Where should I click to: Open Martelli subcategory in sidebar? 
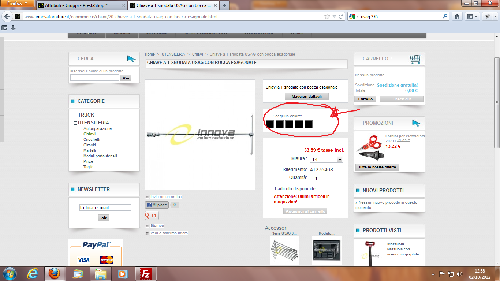pos(89,150)
